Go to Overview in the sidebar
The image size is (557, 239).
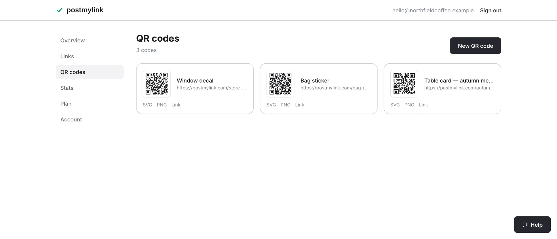[x=90, y=40]
